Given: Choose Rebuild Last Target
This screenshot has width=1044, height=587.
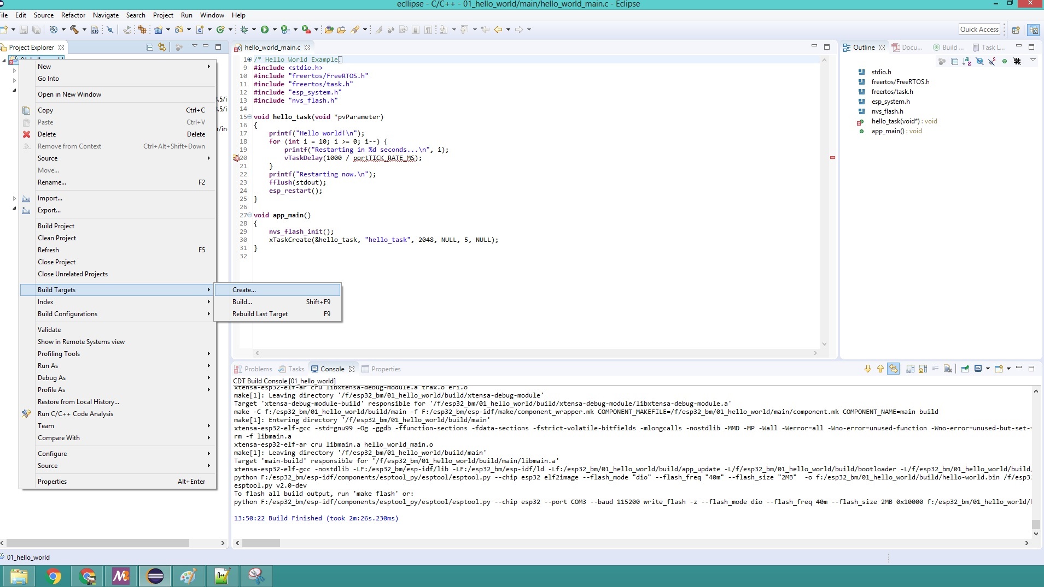Looking at the screenshot, I should pos(278,314).
